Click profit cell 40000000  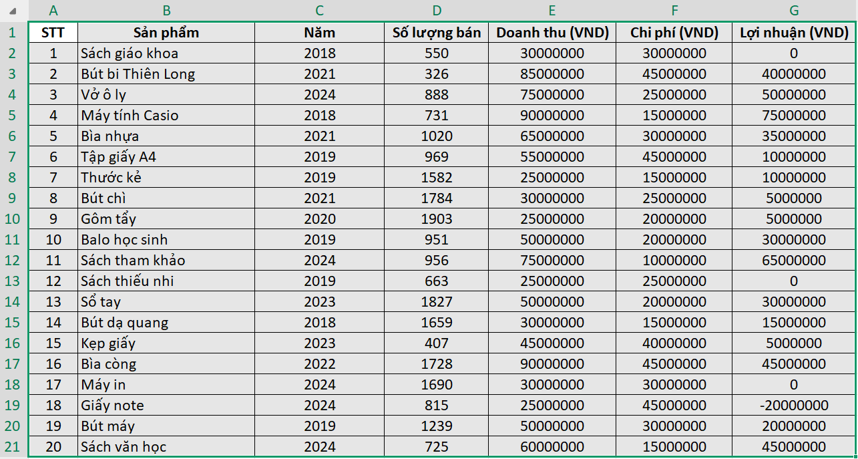point(794,74)
